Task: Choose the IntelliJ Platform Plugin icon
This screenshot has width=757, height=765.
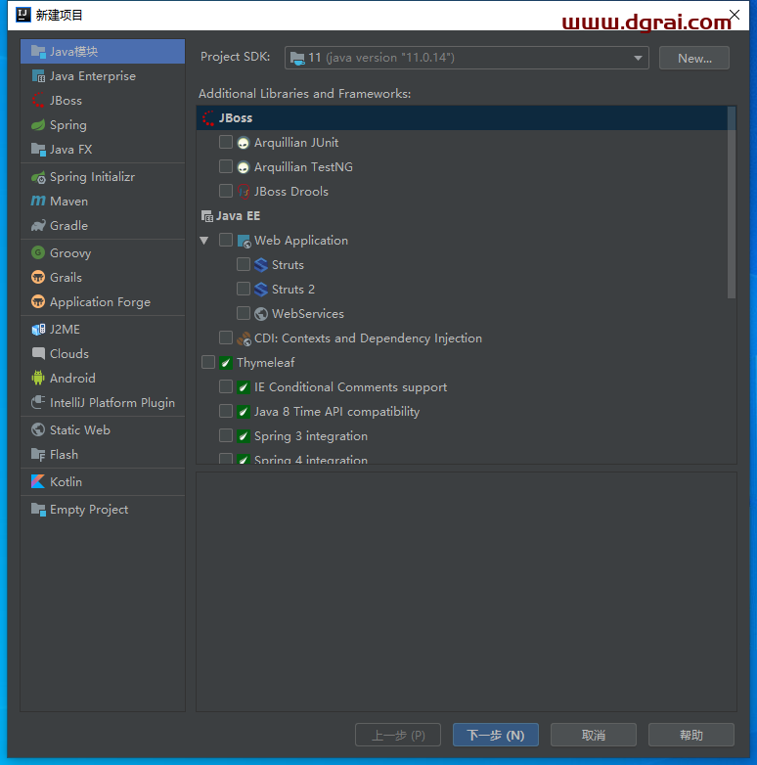Action: tap(38, 402)
